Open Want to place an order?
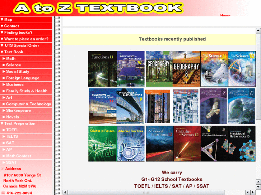 (26, 39)
